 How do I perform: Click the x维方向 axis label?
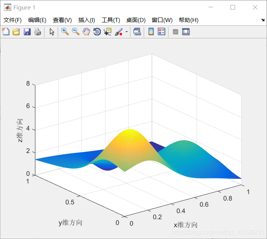(x=186, y=225)
